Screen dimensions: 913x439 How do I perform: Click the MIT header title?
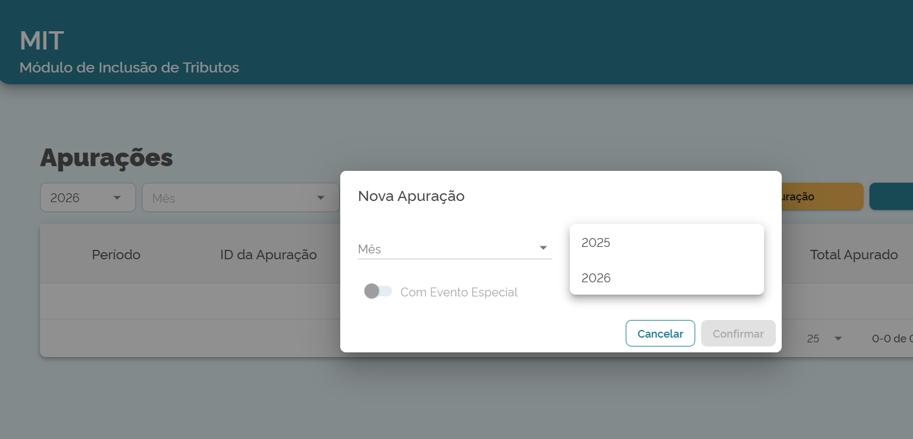(42, 41)
